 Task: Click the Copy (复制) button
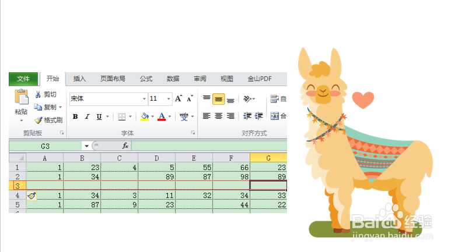pyautogui.click(x=46, y=107)
